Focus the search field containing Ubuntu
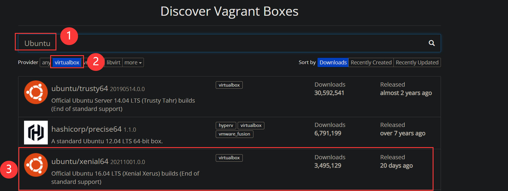The image size is (508, 191). click(229, 43)
